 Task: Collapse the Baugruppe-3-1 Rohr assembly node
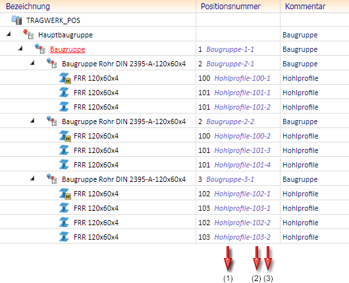(x=32, y=178)
